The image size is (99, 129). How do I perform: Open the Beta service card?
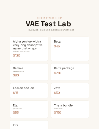(x=70, y=49)
